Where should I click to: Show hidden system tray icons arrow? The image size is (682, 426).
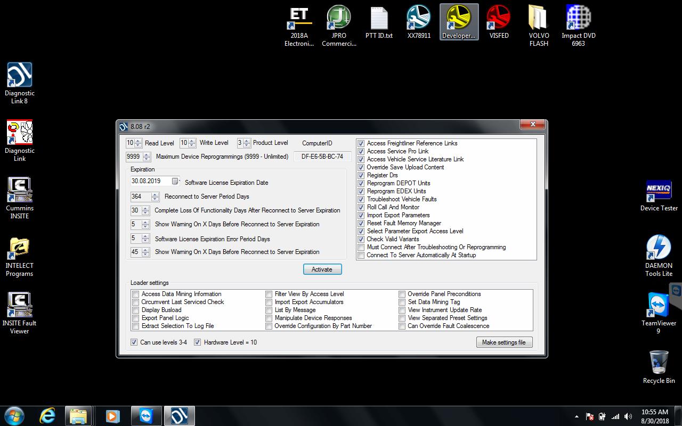pos(577,416)
